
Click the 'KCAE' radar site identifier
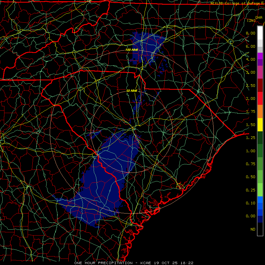[146, 263]
